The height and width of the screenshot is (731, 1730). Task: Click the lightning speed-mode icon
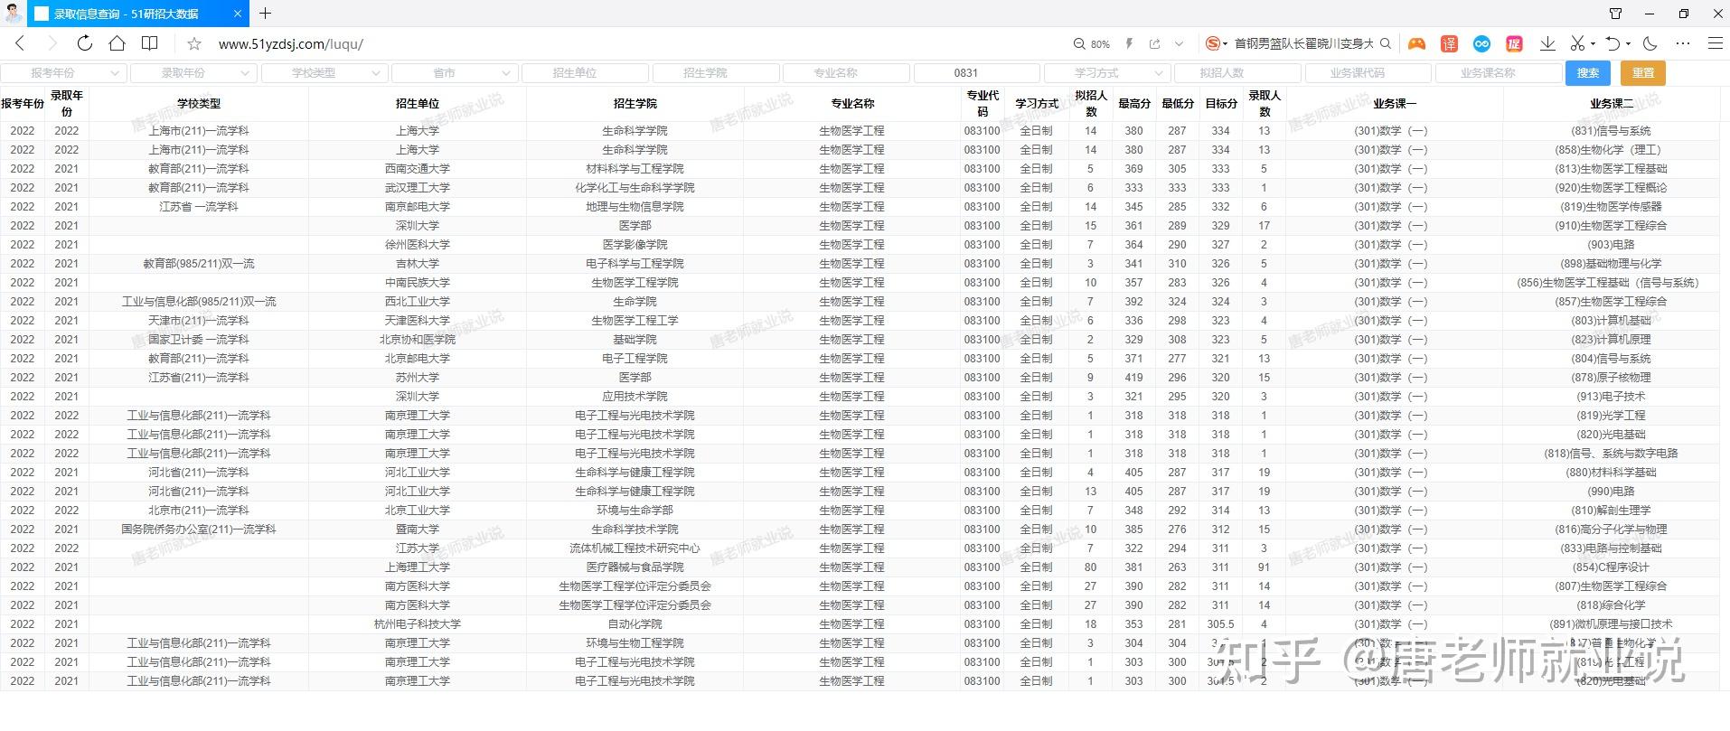pos(1129,43)
